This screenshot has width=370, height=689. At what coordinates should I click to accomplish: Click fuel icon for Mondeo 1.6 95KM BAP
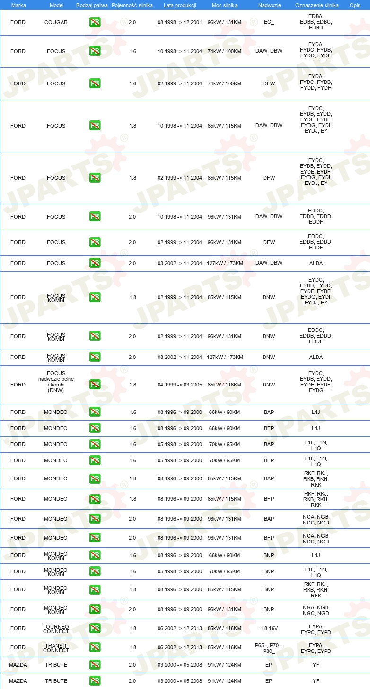click(95, 444)
